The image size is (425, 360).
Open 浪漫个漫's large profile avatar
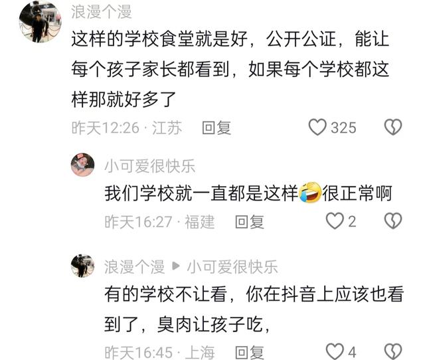point(40,22)
